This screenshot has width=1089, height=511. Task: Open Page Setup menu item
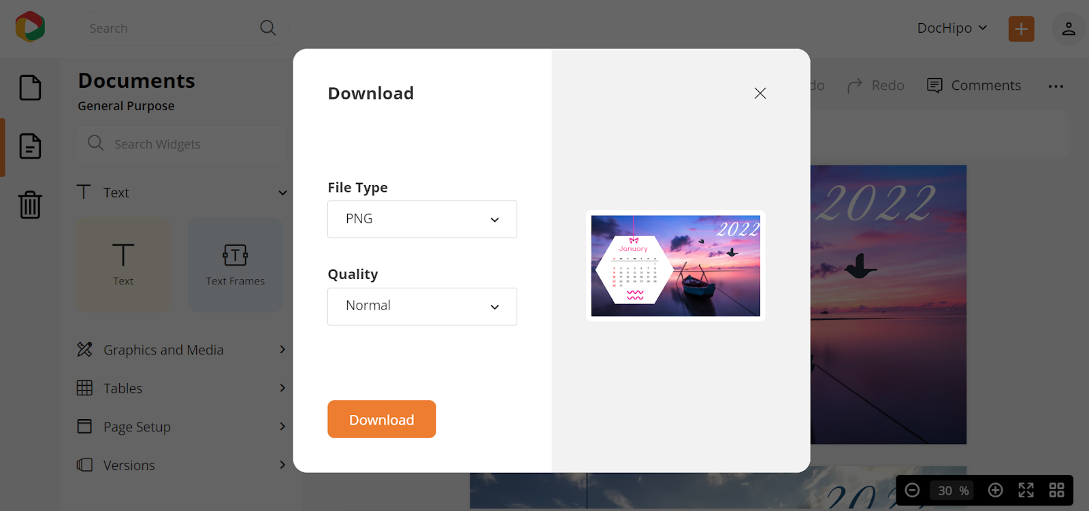tap(182, 427)
